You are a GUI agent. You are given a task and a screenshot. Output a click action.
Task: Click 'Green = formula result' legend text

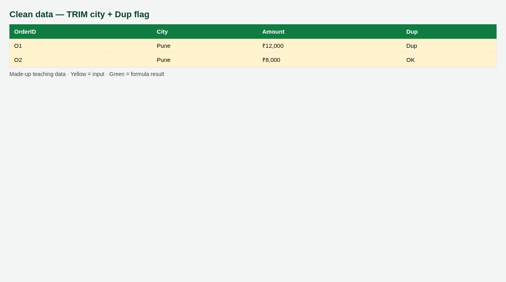[137, 74]
